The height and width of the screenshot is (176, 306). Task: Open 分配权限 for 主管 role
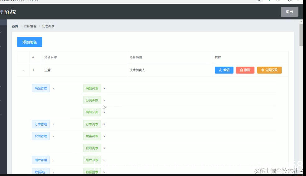pos(269,70)
